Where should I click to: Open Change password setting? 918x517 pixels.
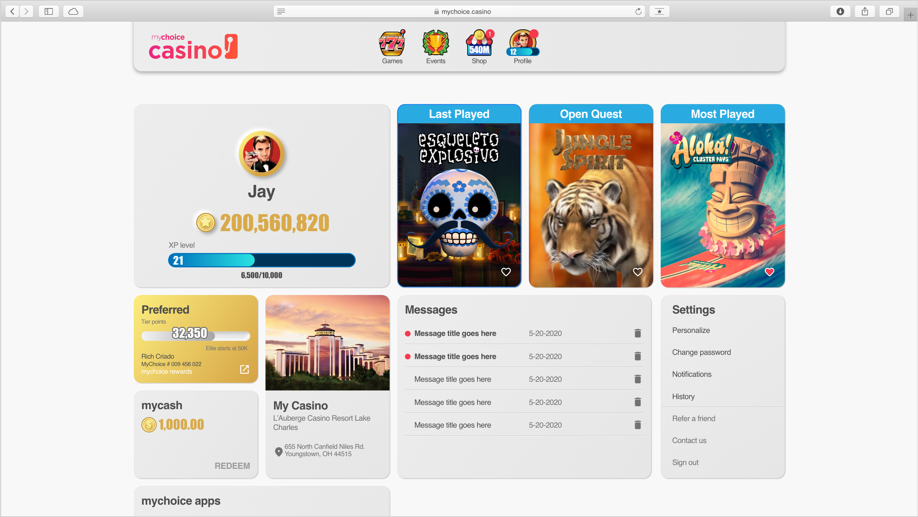click(x=701, y=352)
